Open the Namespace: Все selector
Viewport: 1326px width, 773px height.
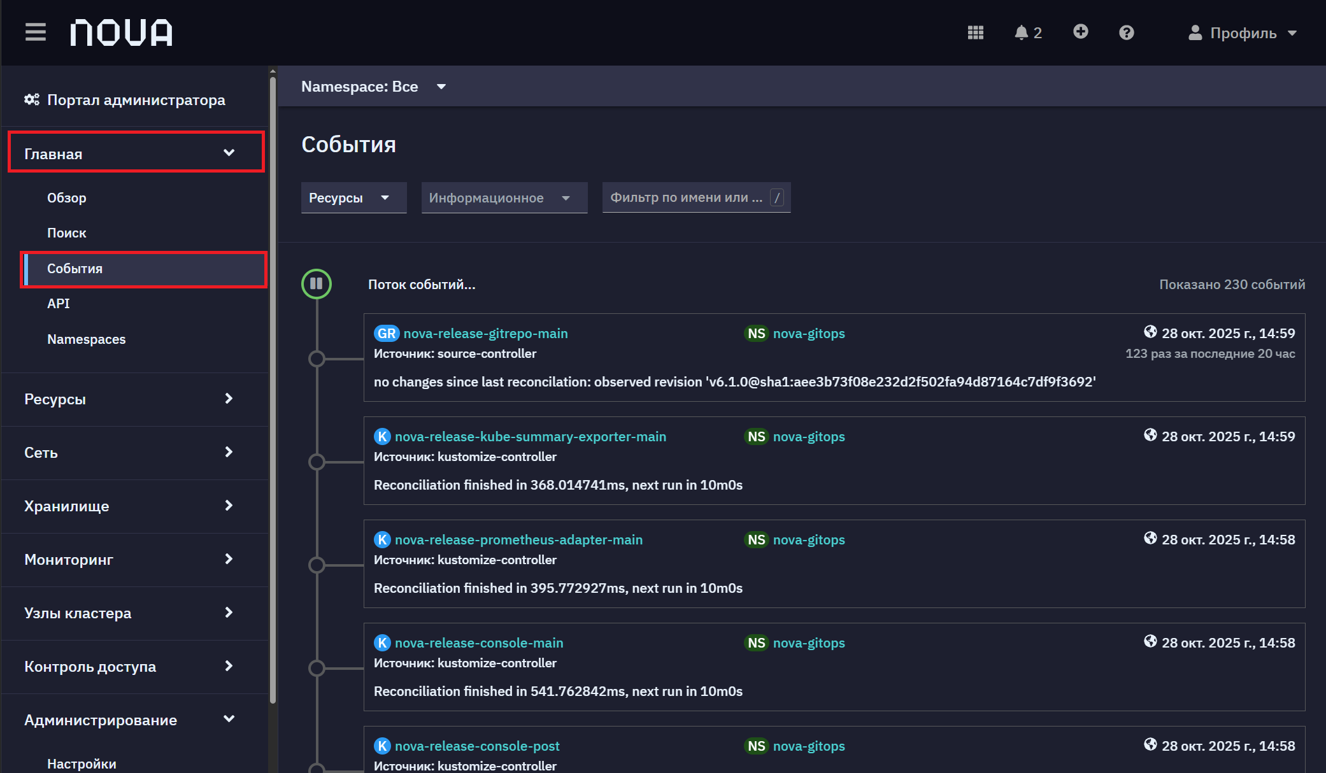click(374, 87)
